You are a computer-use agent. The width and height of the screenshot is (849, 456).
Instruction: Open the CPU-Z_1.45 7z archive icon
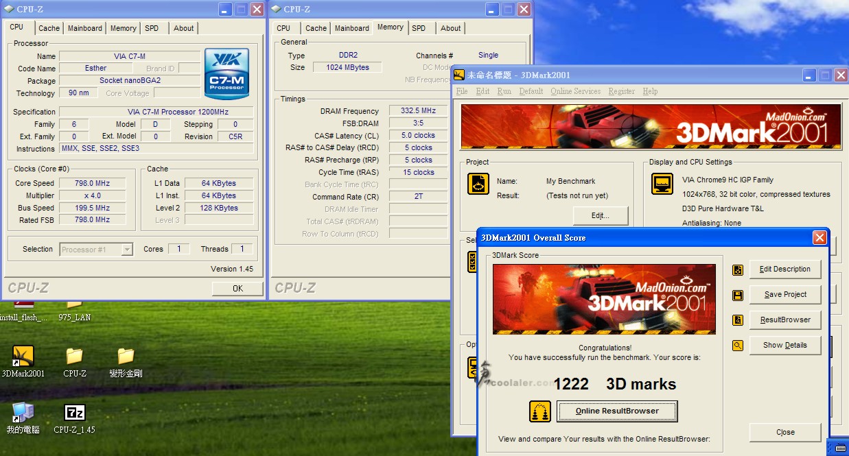74,412
